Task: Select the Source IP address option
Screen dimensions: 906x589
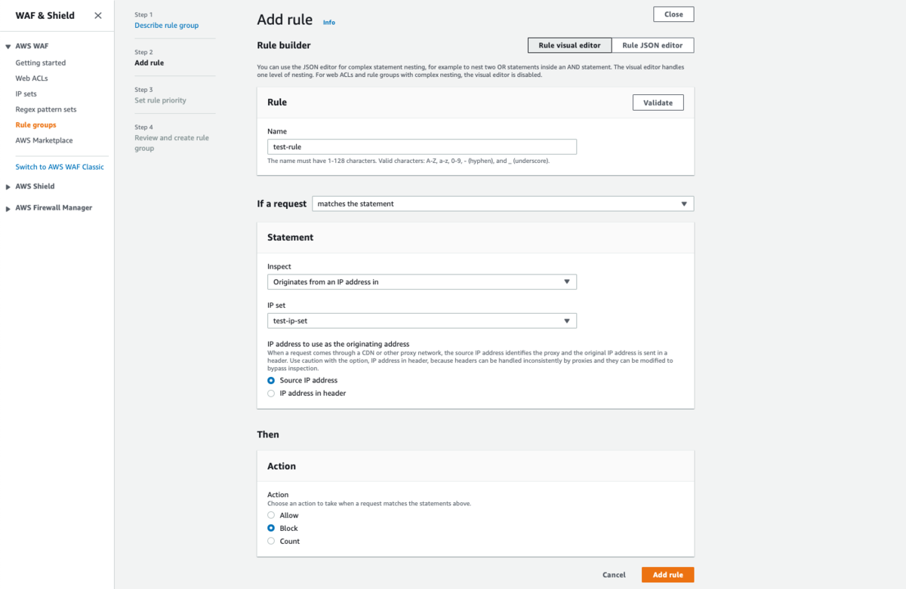Action: (271, 381)
